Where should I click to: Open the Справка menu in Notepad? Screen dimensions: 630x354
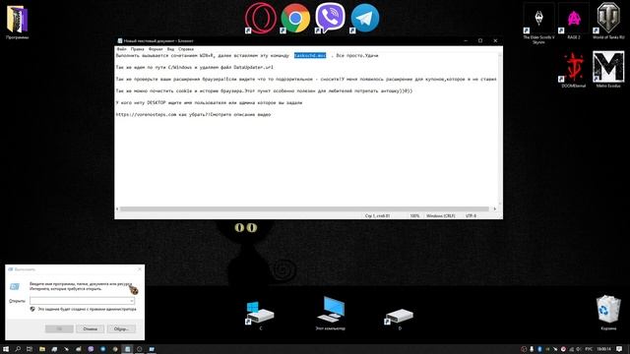186,49
